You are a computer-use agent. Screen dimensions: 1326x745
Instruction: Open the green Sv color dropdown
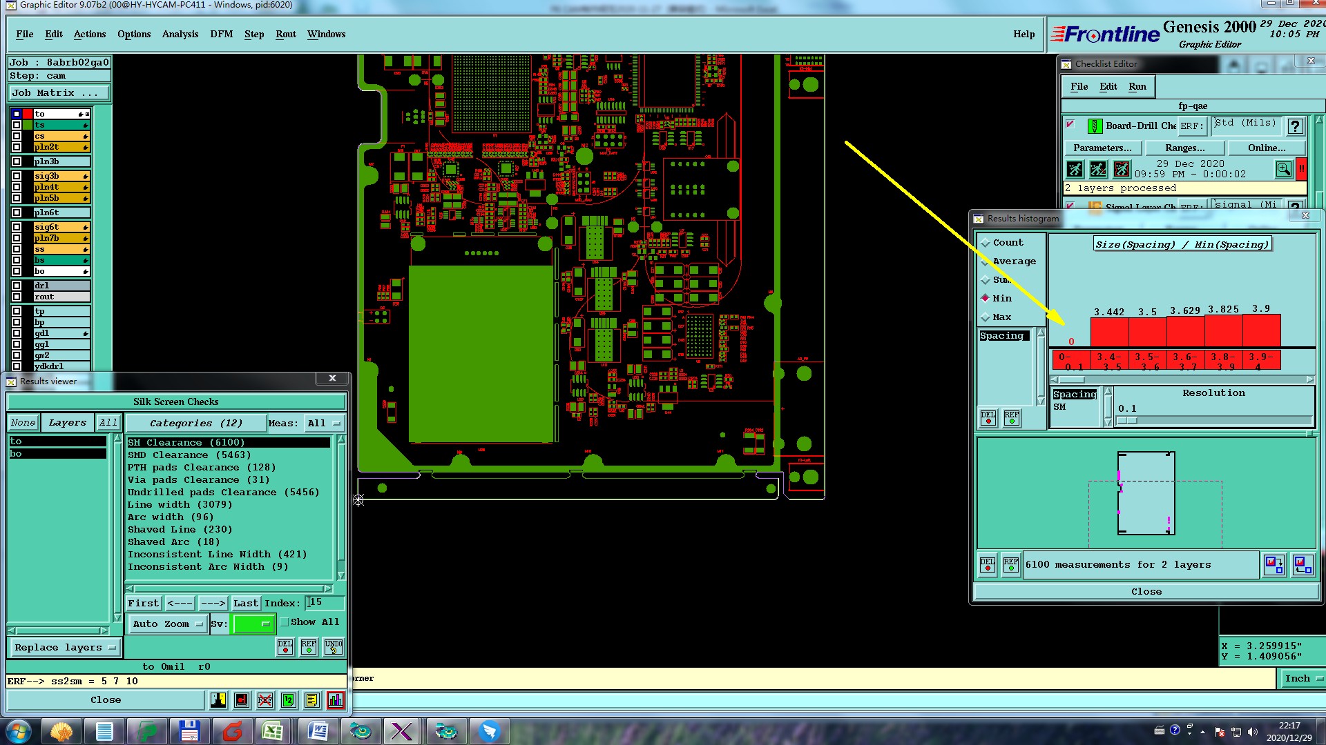(x=254, y=624)
